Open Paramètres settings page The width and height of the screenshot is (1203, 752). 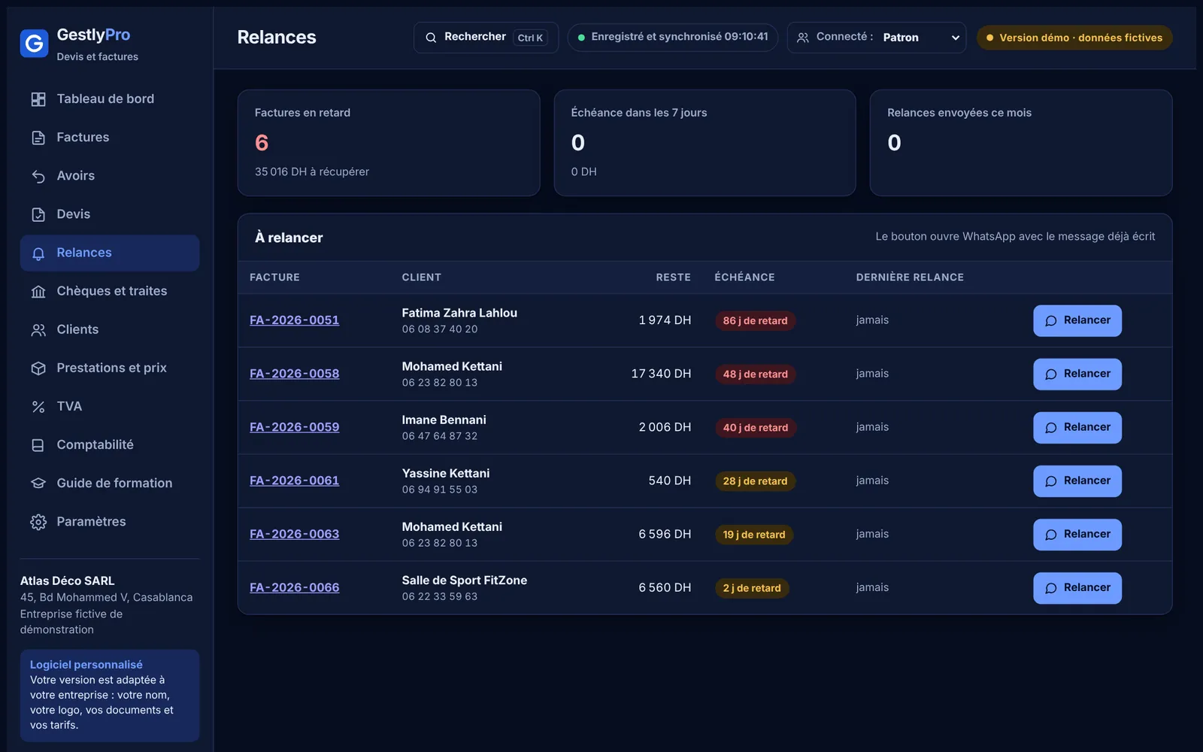point(110,522)
